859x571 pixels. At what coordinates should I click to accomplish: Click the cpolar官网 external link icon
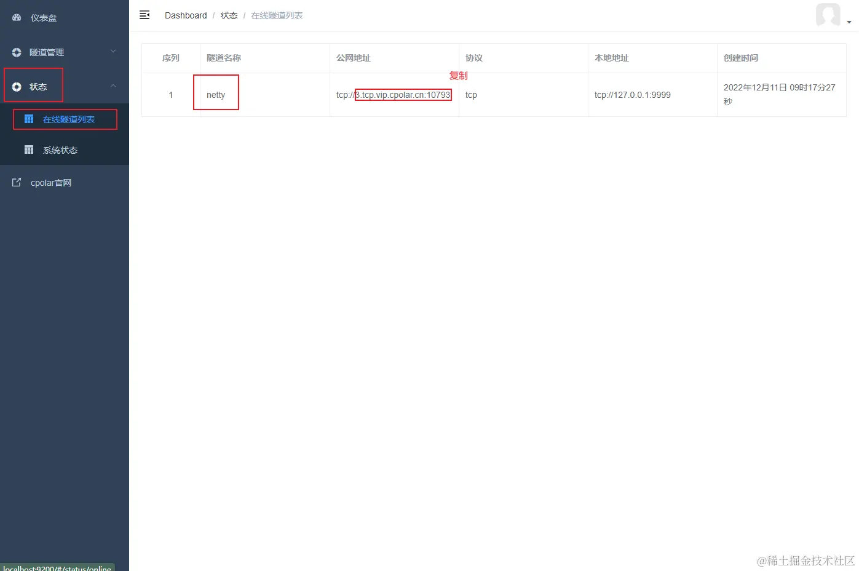[x=17, y=182]
